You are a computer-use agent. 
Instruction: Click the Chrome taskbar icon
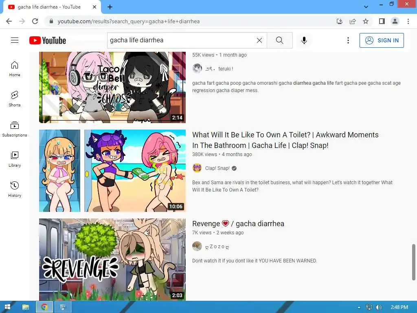coord(44,307)
